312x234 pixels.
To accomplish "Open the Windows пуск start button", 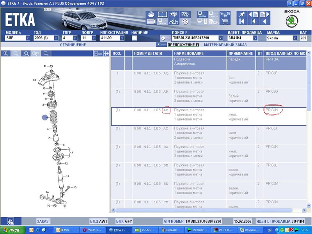I will point(13,230).
